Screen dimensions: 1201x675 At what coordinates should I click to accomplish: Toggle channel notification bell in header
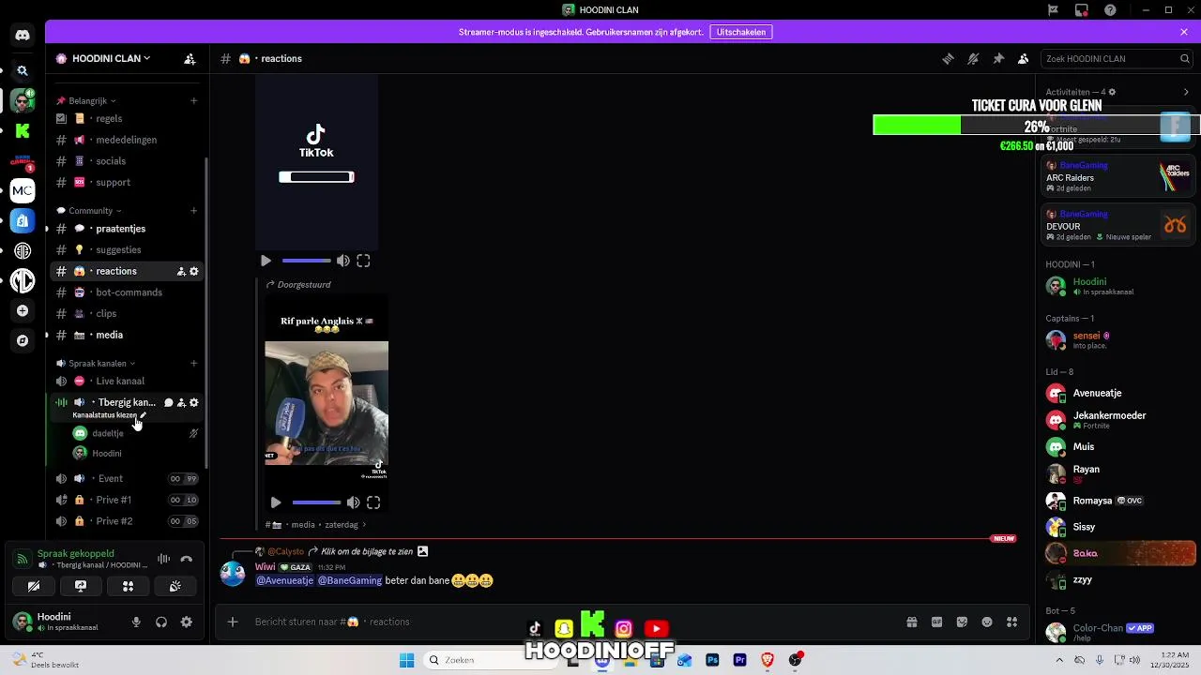click(973, 58)
